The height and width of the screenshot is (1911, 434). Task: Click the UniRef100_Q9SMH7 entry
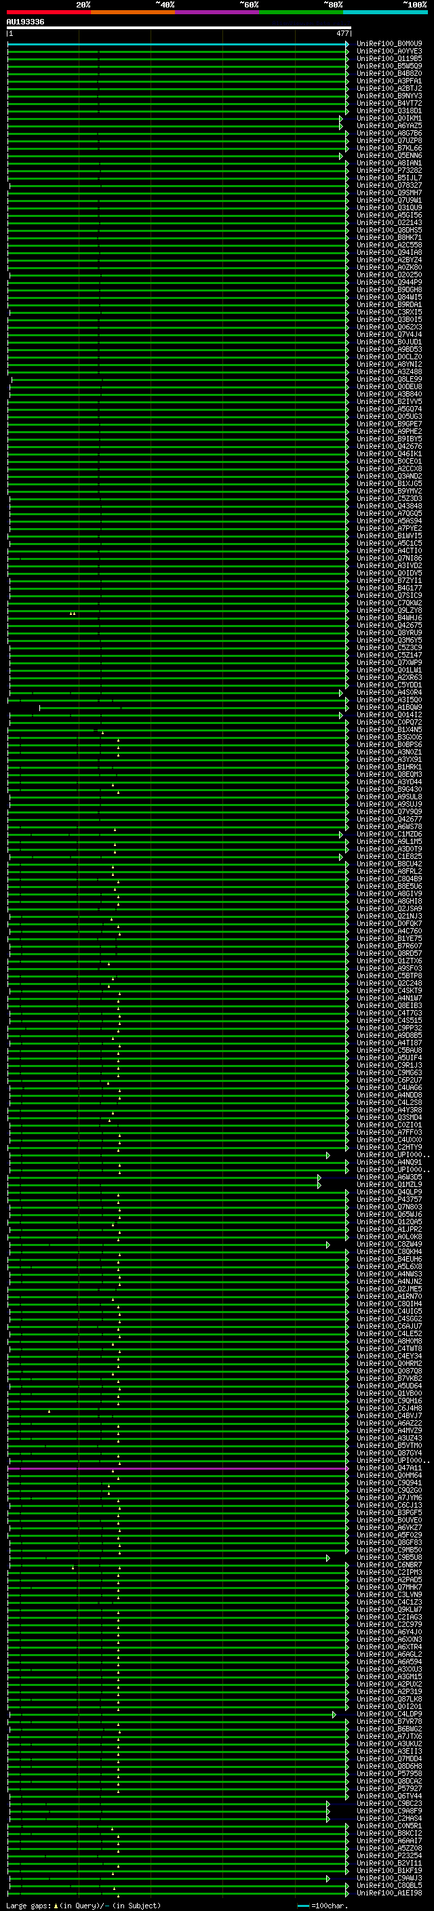[x=389, y=193]
